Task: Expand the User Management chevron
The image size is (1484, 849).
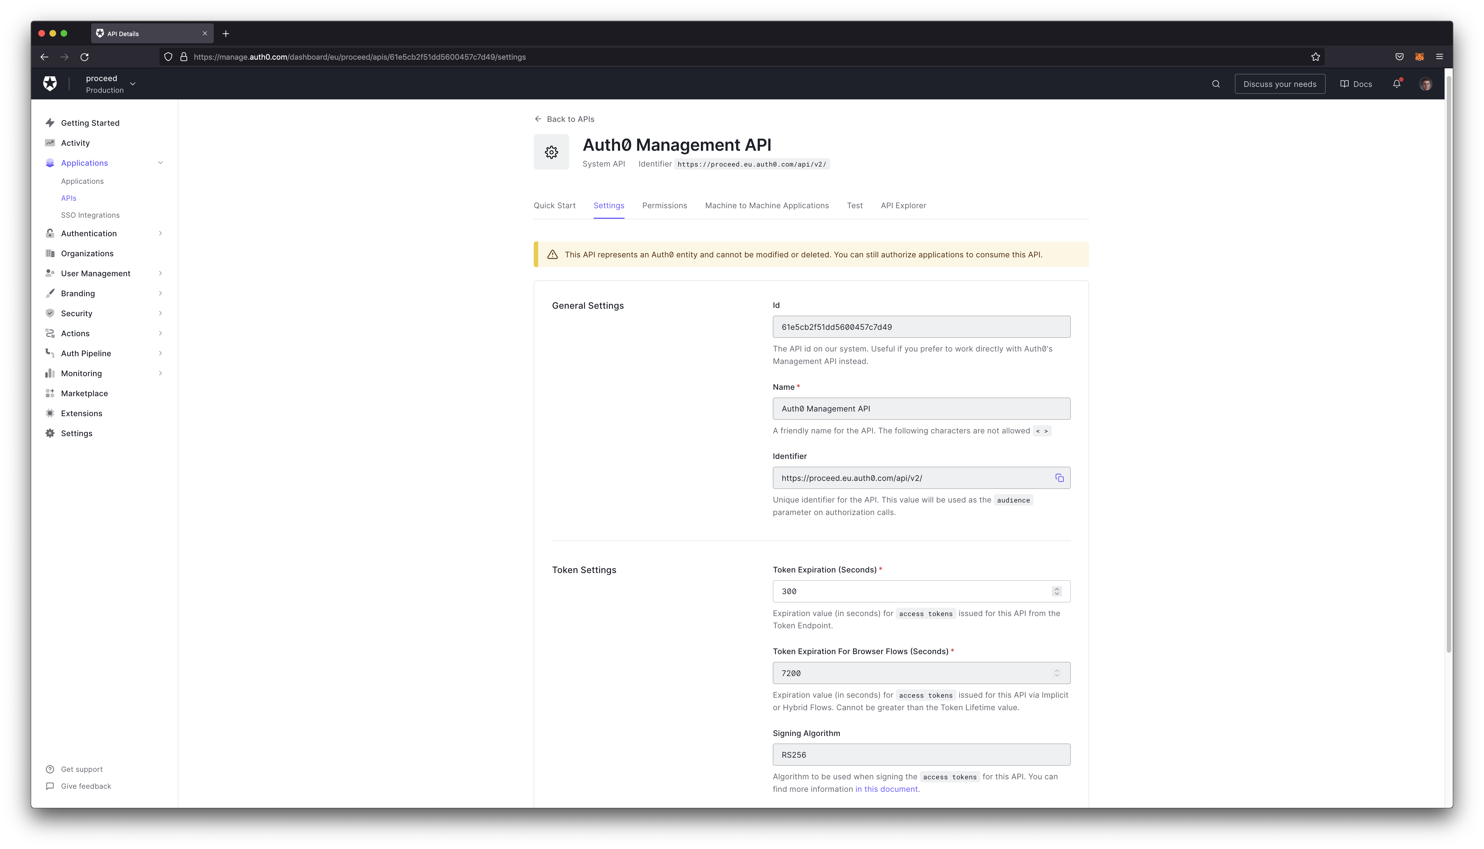Action: 160,273
